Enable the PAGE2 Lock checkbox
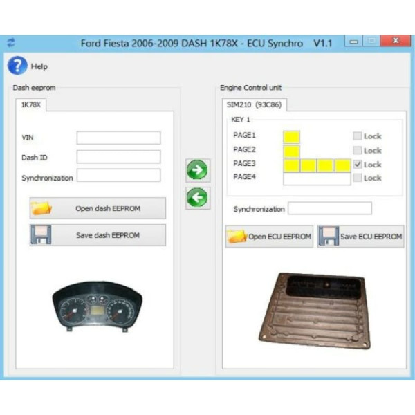The image size is (415, 415). point(357,150)
